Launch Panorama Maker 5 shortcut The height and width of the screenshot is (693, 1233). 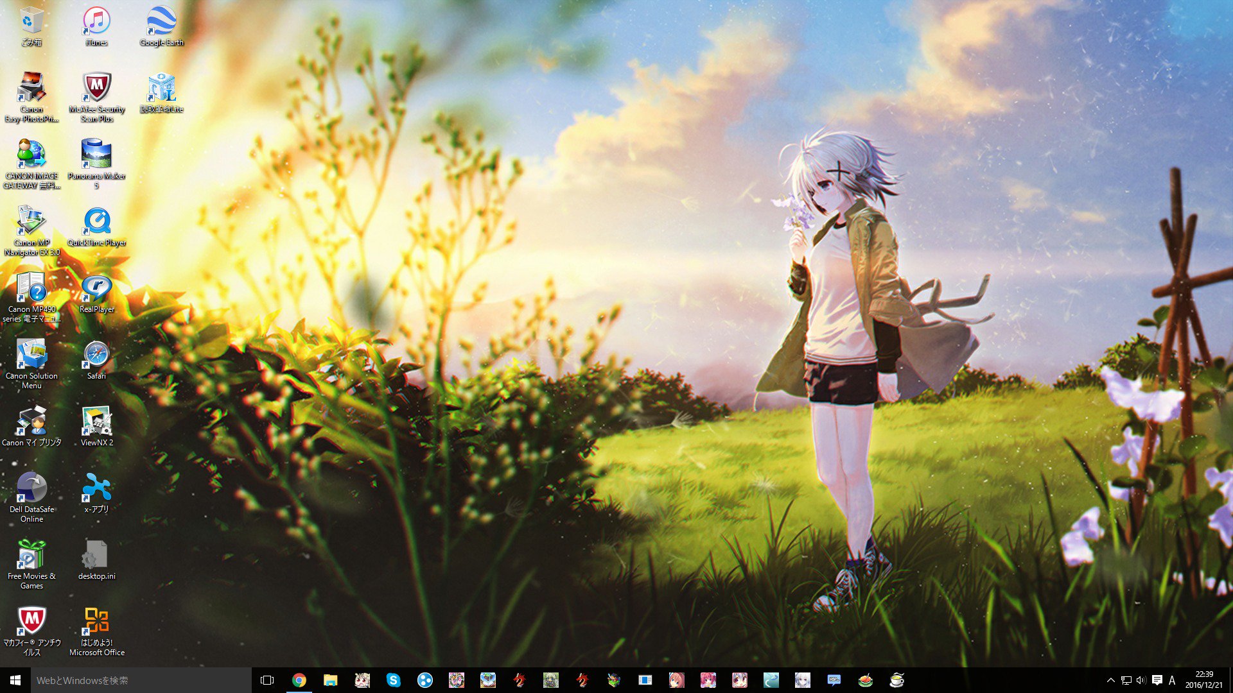tap(96, 164)
